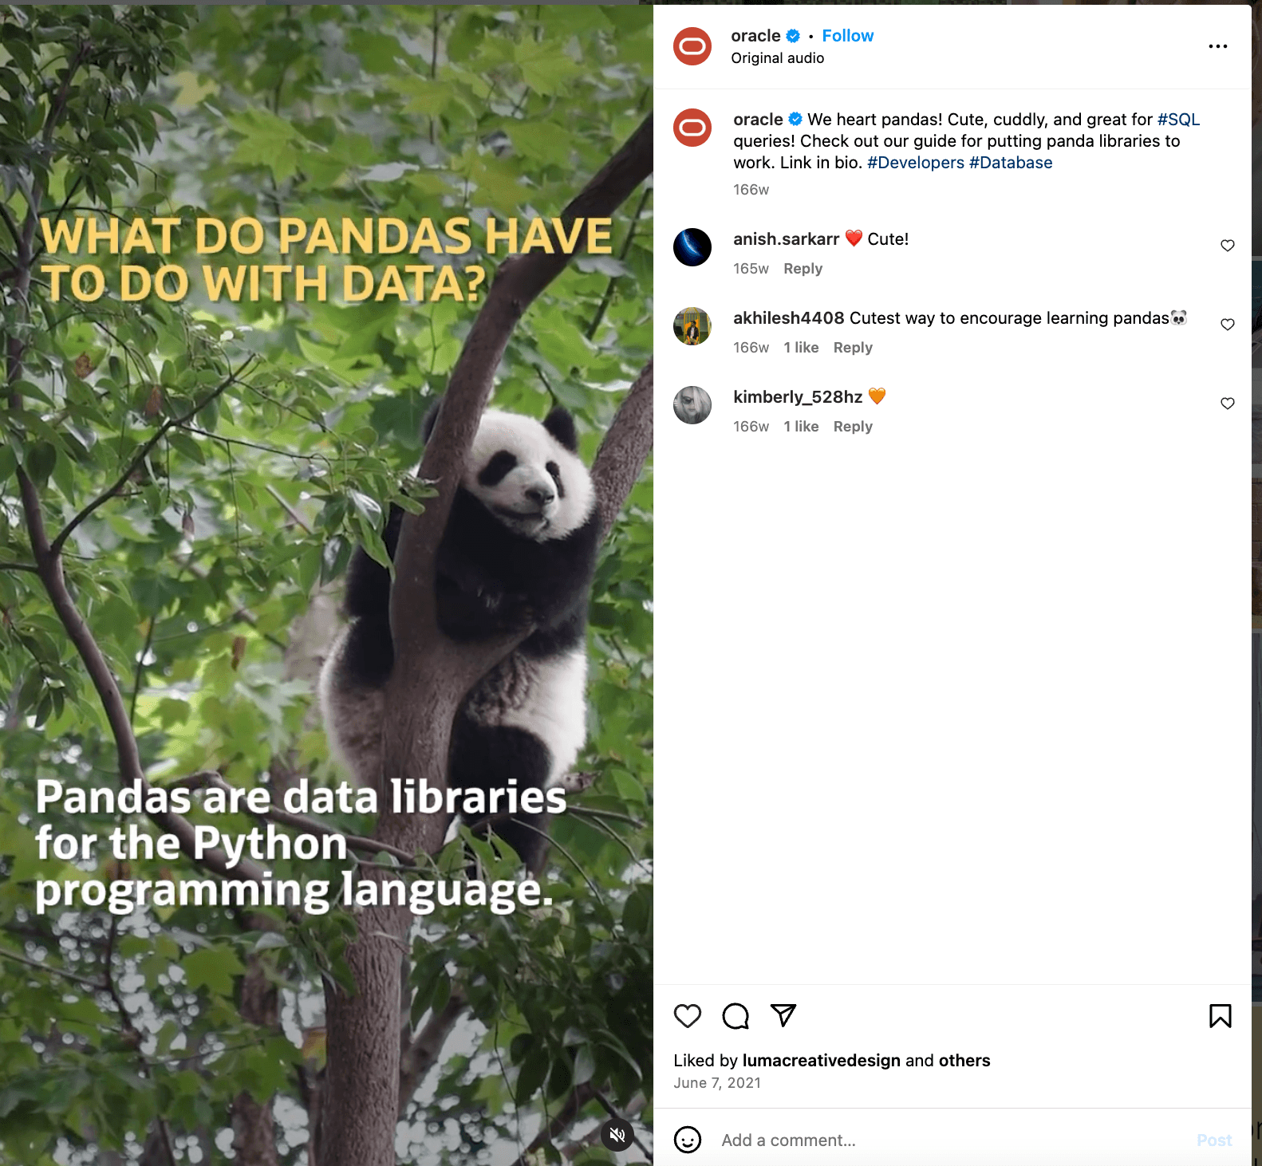
Task: Like anish.sarkarr's comment heart
Action: pos(1228,246)
